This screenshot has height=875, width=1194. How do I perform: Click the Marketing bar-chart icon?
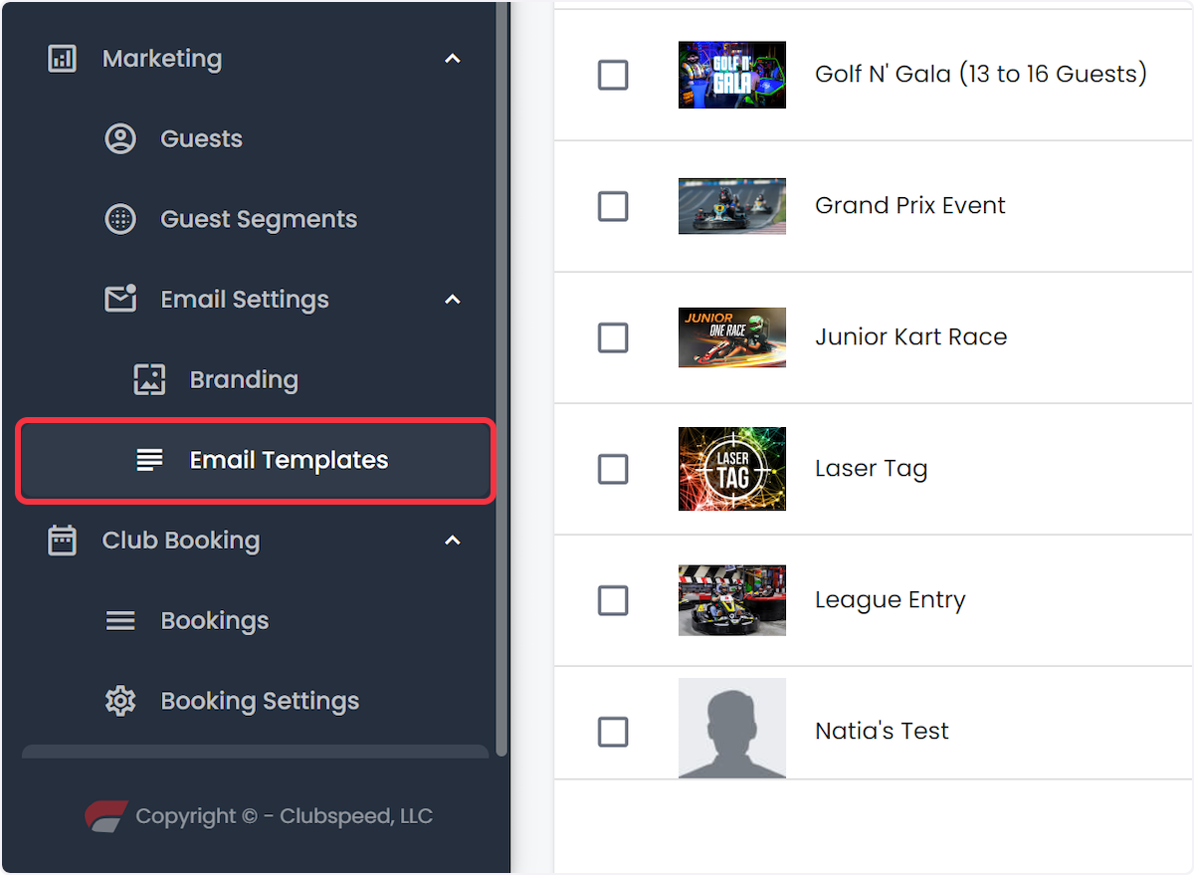(62, 59)
